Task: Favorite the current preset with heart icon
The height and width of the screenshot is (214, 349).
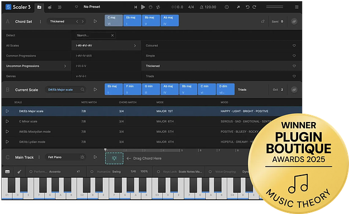Action: point(77,7)
